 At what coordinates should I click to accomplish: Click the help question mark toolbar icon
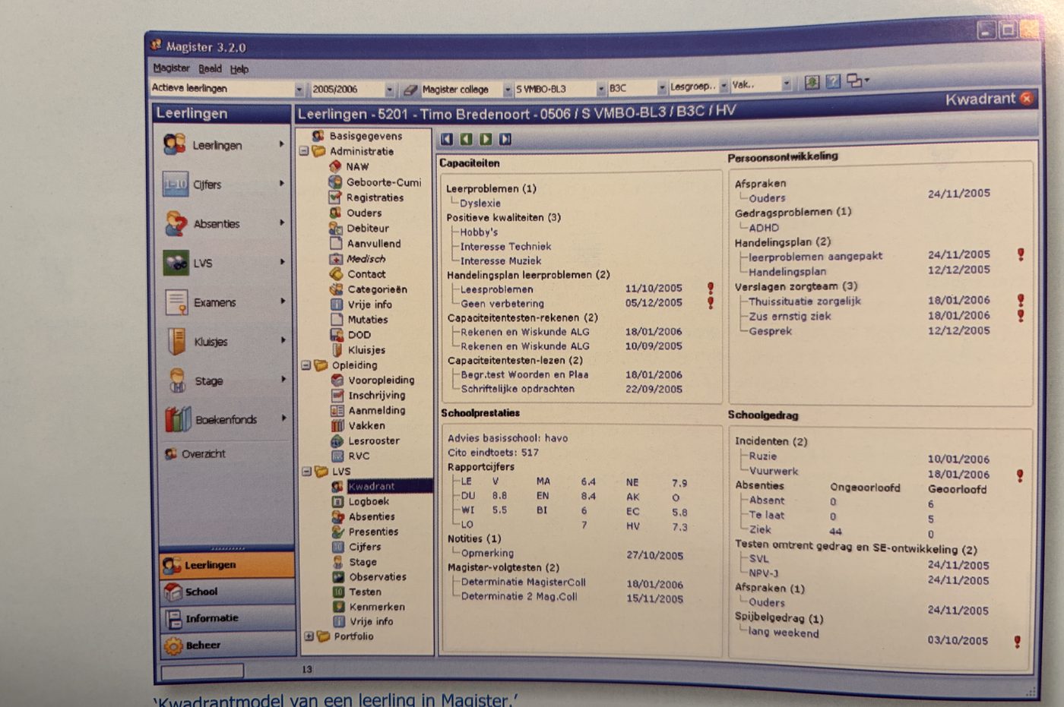click(x=833, y=81)
